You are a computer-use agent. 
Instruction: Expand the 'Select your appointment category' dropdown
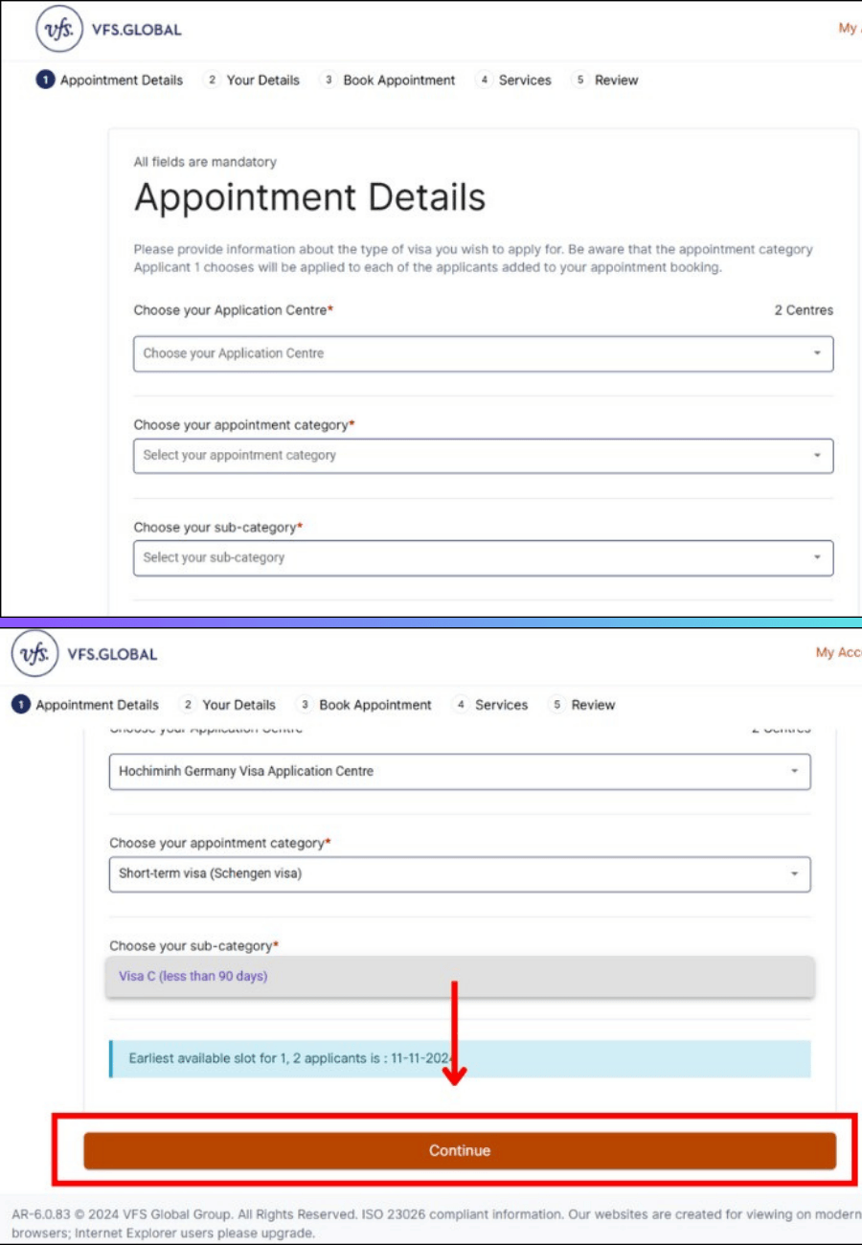(x=483, y=456)
